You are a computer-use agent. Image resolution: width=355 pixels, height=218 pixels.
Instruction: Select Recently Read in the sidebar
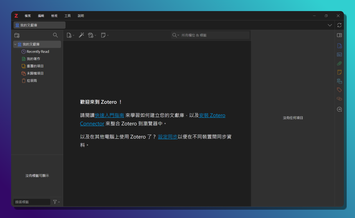[x=38, y=52]
